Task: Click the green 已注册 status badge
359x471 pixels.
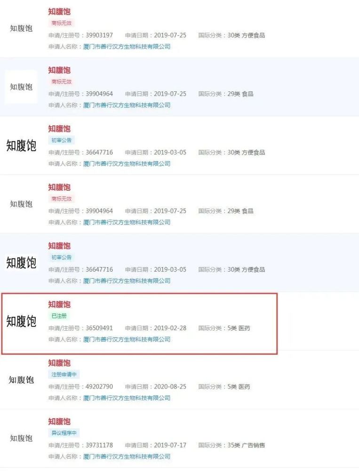Action: pos(59,316)
